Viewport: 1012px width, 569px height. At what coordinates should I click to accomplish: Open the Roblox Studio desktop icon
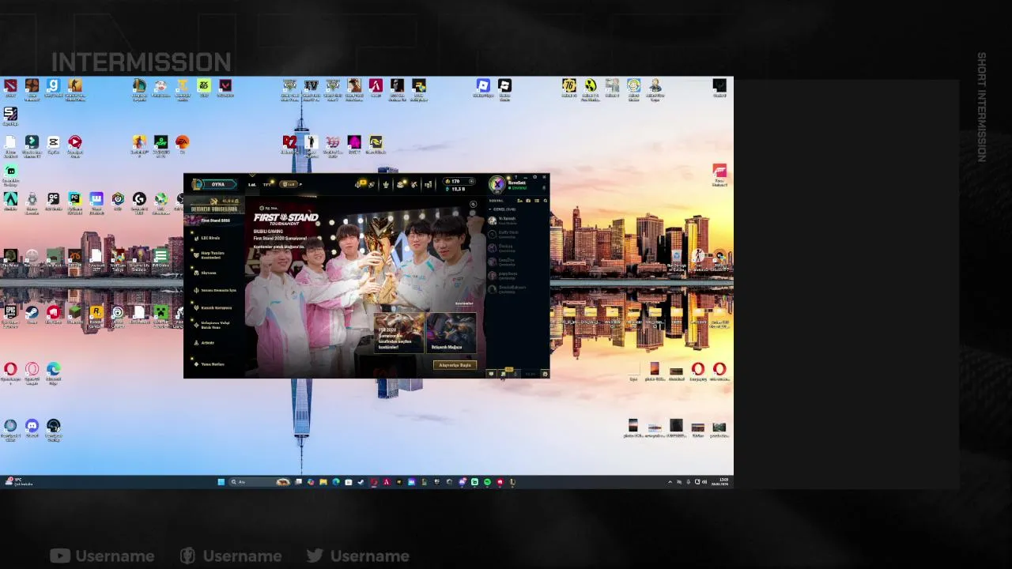pos(504,85)
